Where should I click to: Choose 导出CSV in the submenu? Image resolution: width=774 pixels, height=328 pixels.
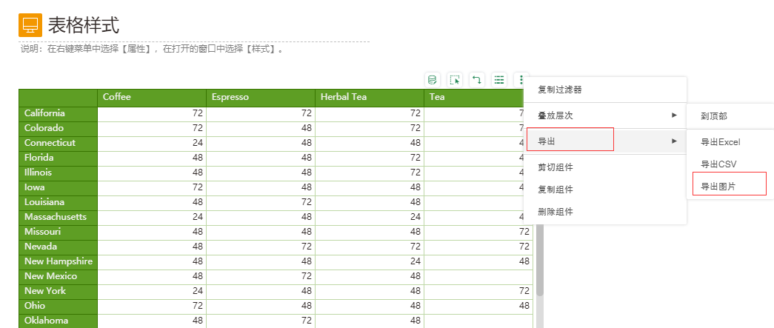tap(718, 164)
